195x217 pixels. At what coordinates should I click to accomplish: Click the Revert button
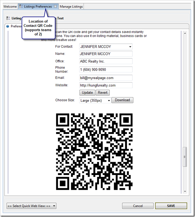click(x=103, y=93)
